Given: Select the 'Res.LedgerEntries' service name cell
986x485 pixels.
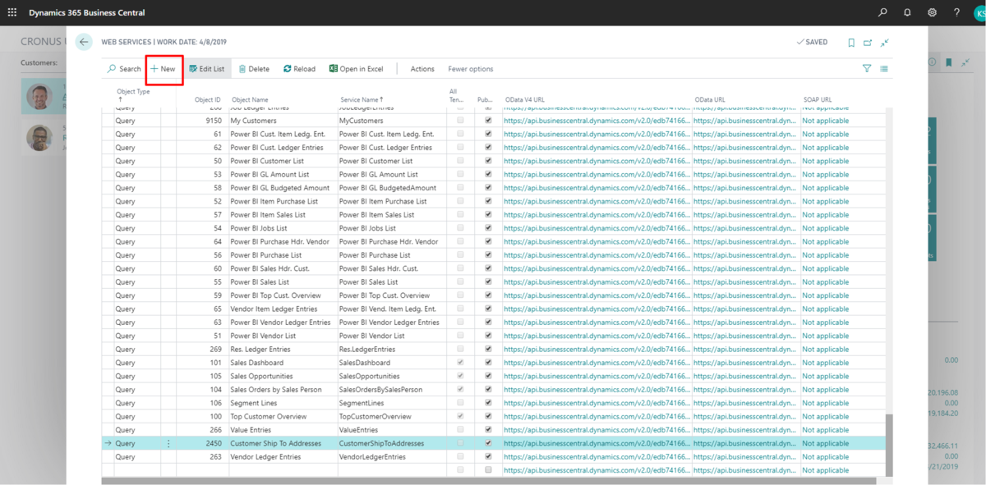Looking at the screenshot, I should (369, 349).
